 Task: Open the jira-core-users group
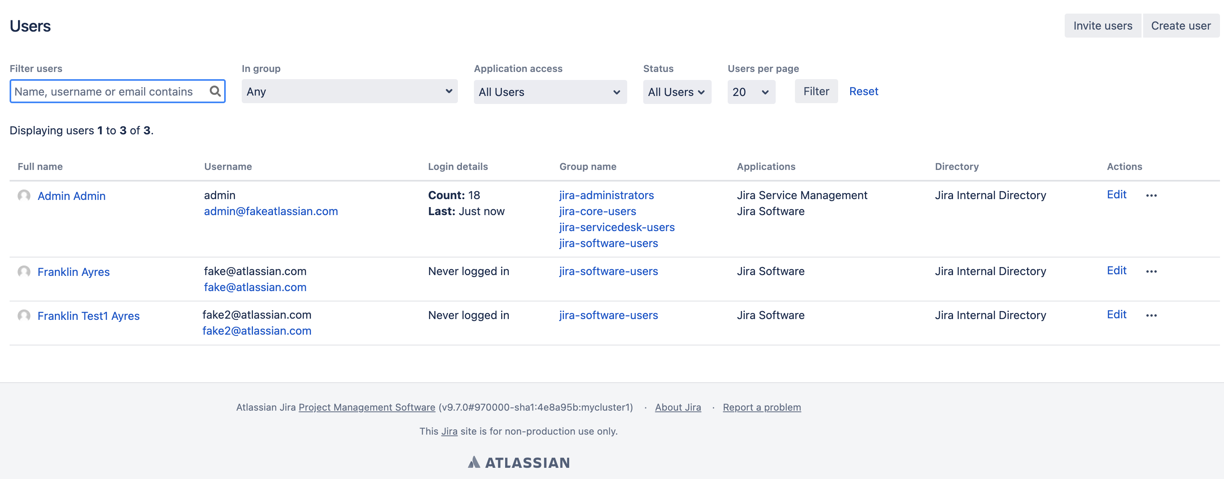click(x=597, y=211)
